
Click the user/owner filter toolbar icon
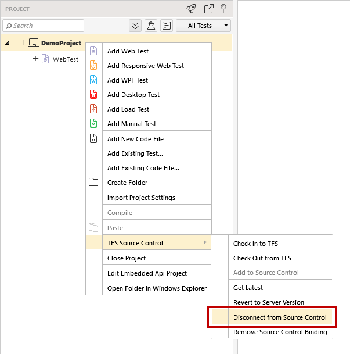click(151, 26)
